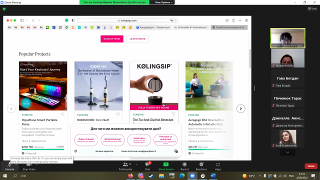
Task: Open a new Safari tab
Action: [x=240, y=20]
